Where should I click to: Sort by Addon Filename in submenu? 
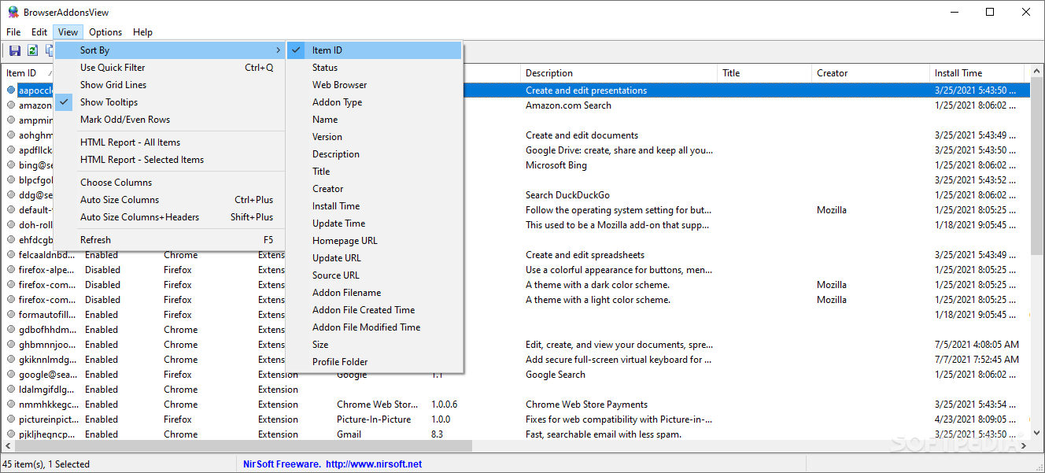pyautogui.click(x=375, y=293)
